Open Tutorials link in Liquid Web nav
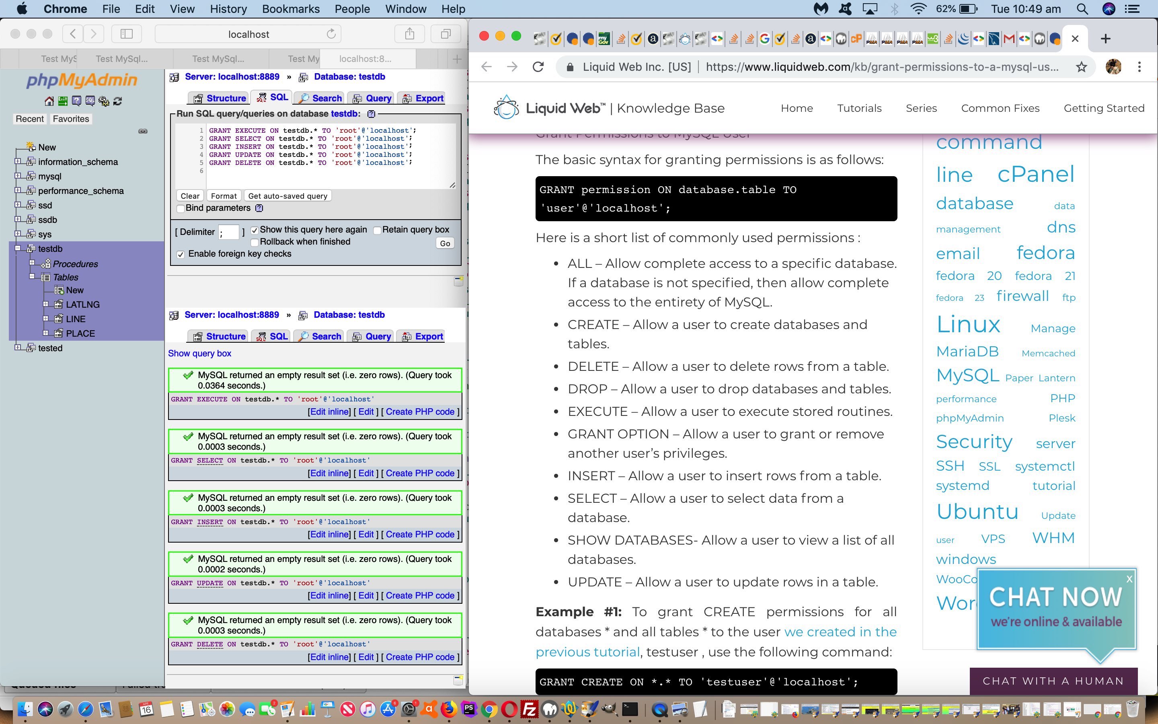 [859, 108]
